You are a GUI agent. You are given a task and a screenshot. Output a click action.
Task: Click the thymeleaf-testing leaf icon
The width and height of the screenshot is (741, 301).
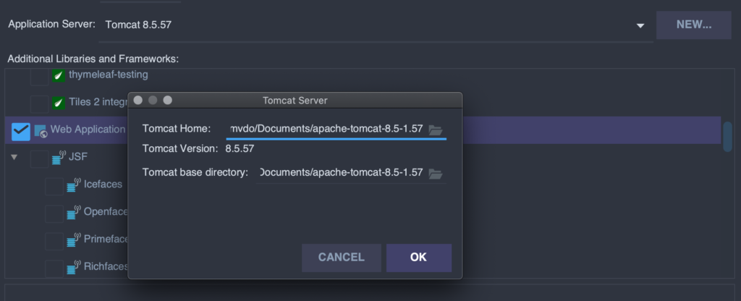coord(59,75)
